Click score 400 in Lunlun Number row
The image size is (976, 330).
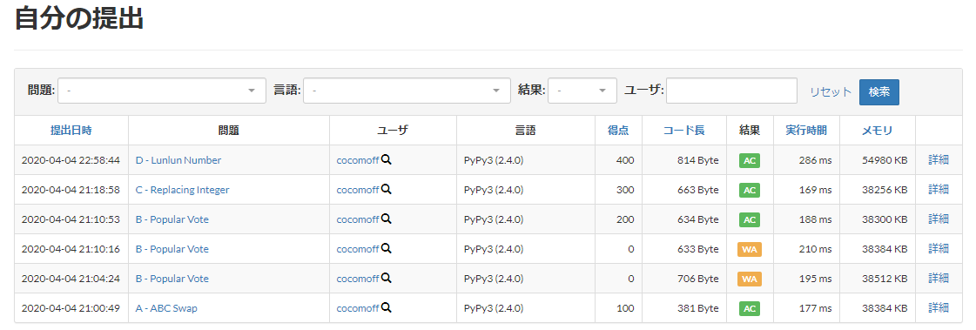[x=625, y=160]
